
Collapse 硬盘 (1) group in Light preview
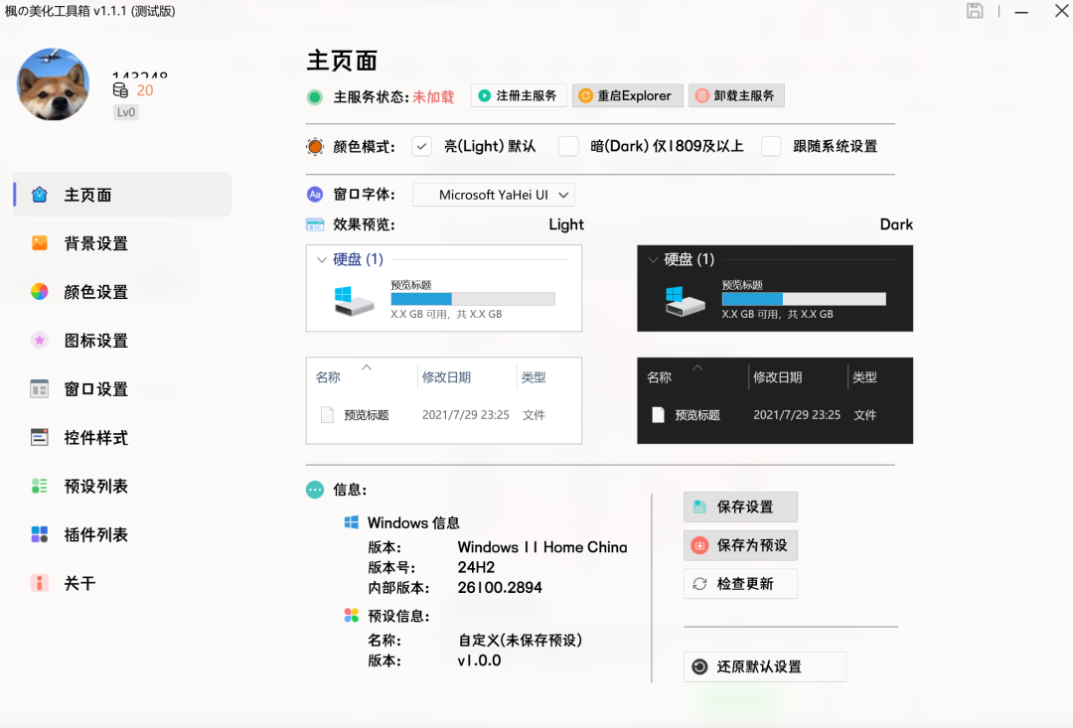pyautogui.click(x=322, y=260)
